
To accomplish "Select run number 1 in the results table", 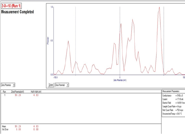I will 5,95.
